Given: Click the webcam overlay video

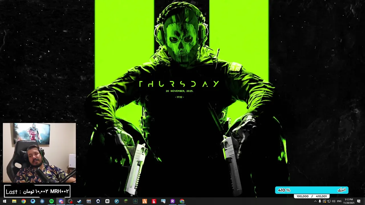Looking at the screenshot, I should click(39, 153).
